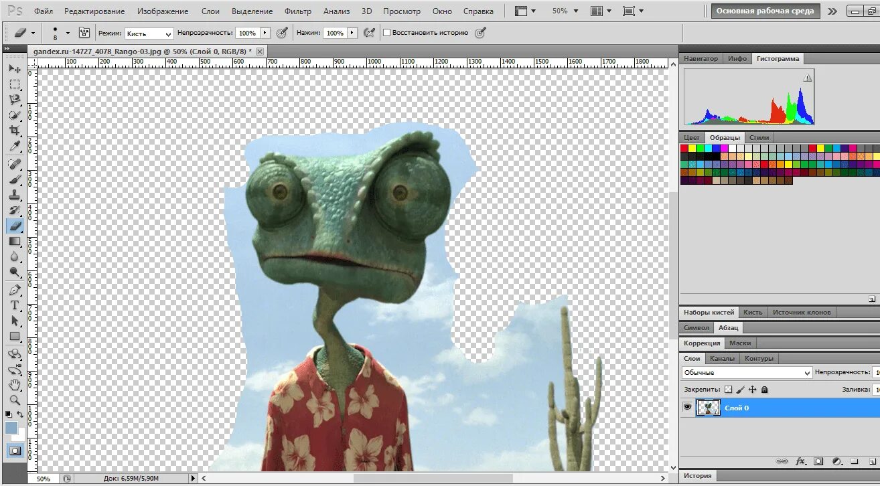Create new adjustment layer button
This screenshot has height=486, width=880.
click(x=836, y=461)
